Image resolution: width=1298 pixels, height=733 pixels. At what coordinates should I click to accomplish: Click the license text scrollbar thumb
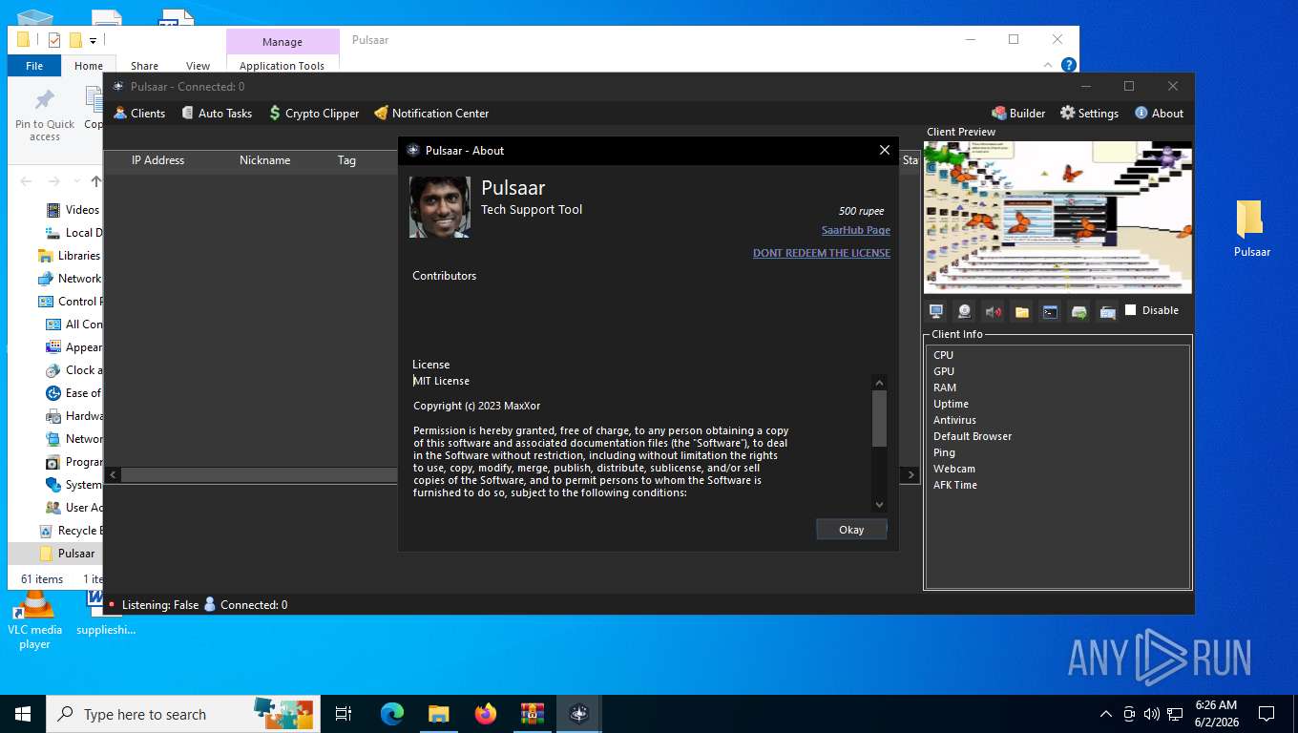880,418
